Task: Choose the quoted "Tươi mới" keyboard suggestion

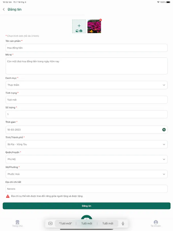Action: pos(65,224)
